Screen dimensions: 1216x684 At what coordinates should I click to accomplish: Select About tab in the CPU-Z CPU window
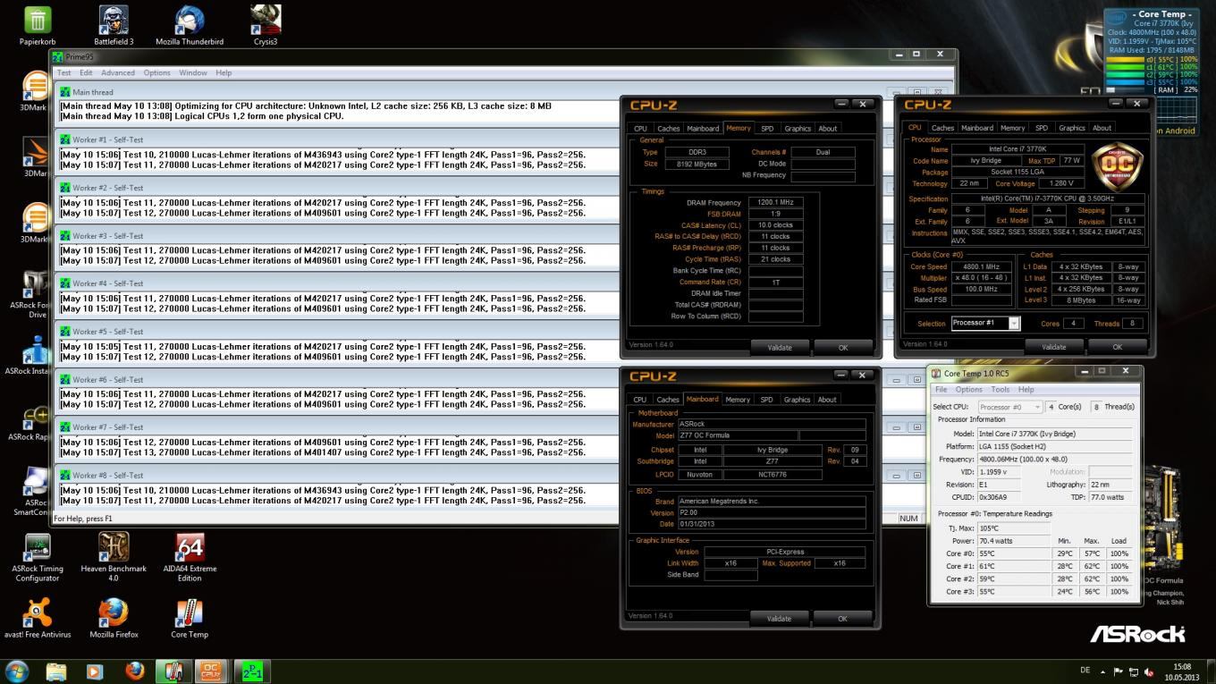(1102, 128)
